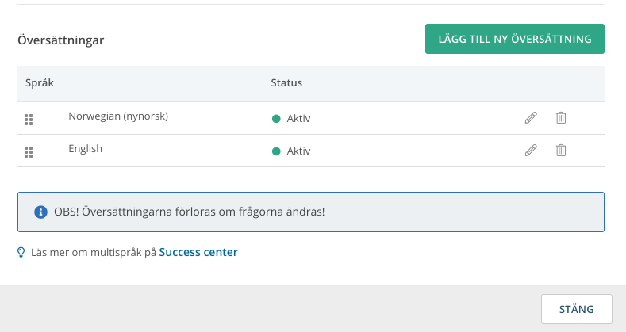Grab the drag handle for English row
626x332 pixels.
[29, 152]
